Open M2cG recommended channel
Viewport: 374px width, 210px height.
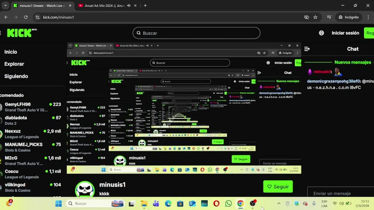point(31,160)
